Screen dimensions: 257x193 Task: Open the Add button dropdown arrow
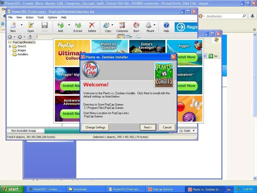pos(69,25)
